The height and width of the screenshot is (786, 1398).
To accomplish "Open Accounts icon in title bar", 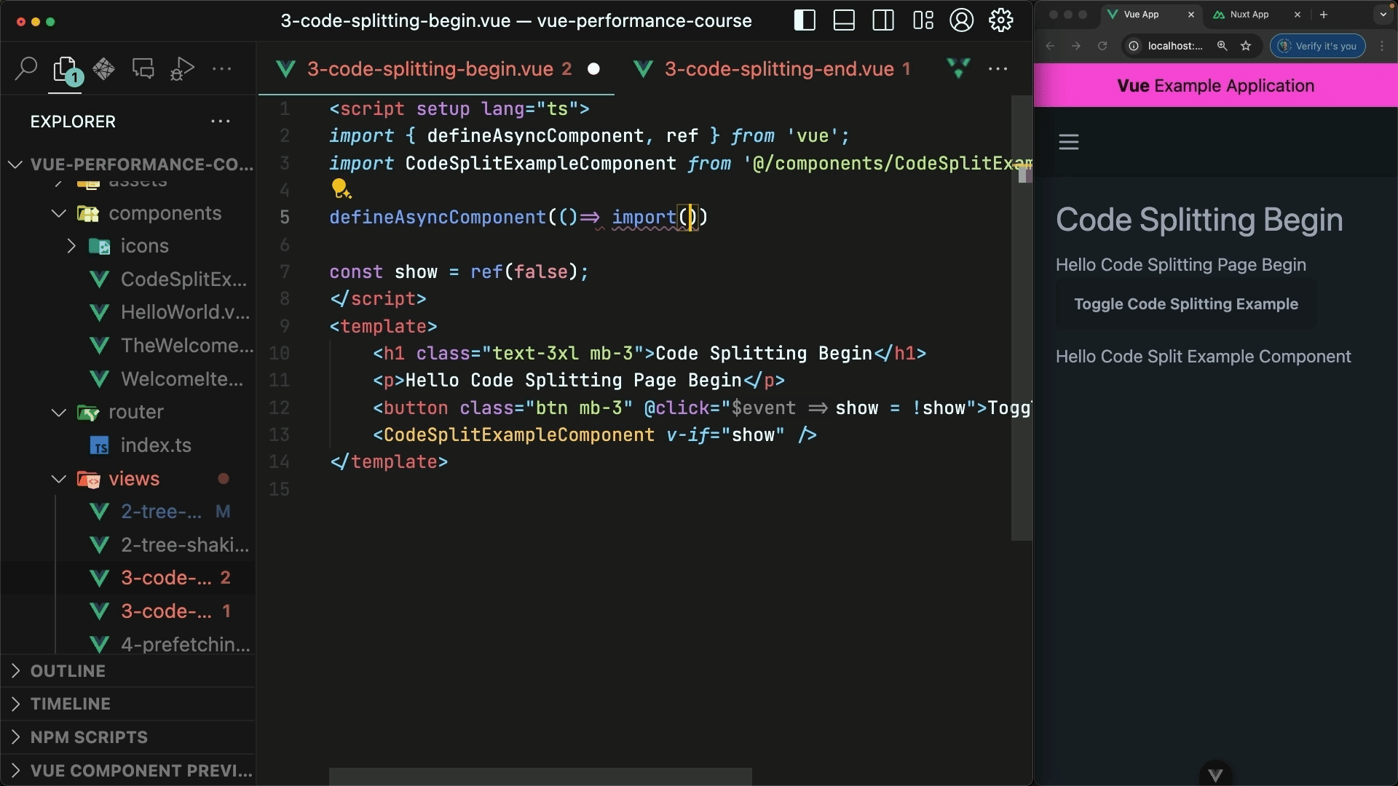I will [x=962, y=20].
